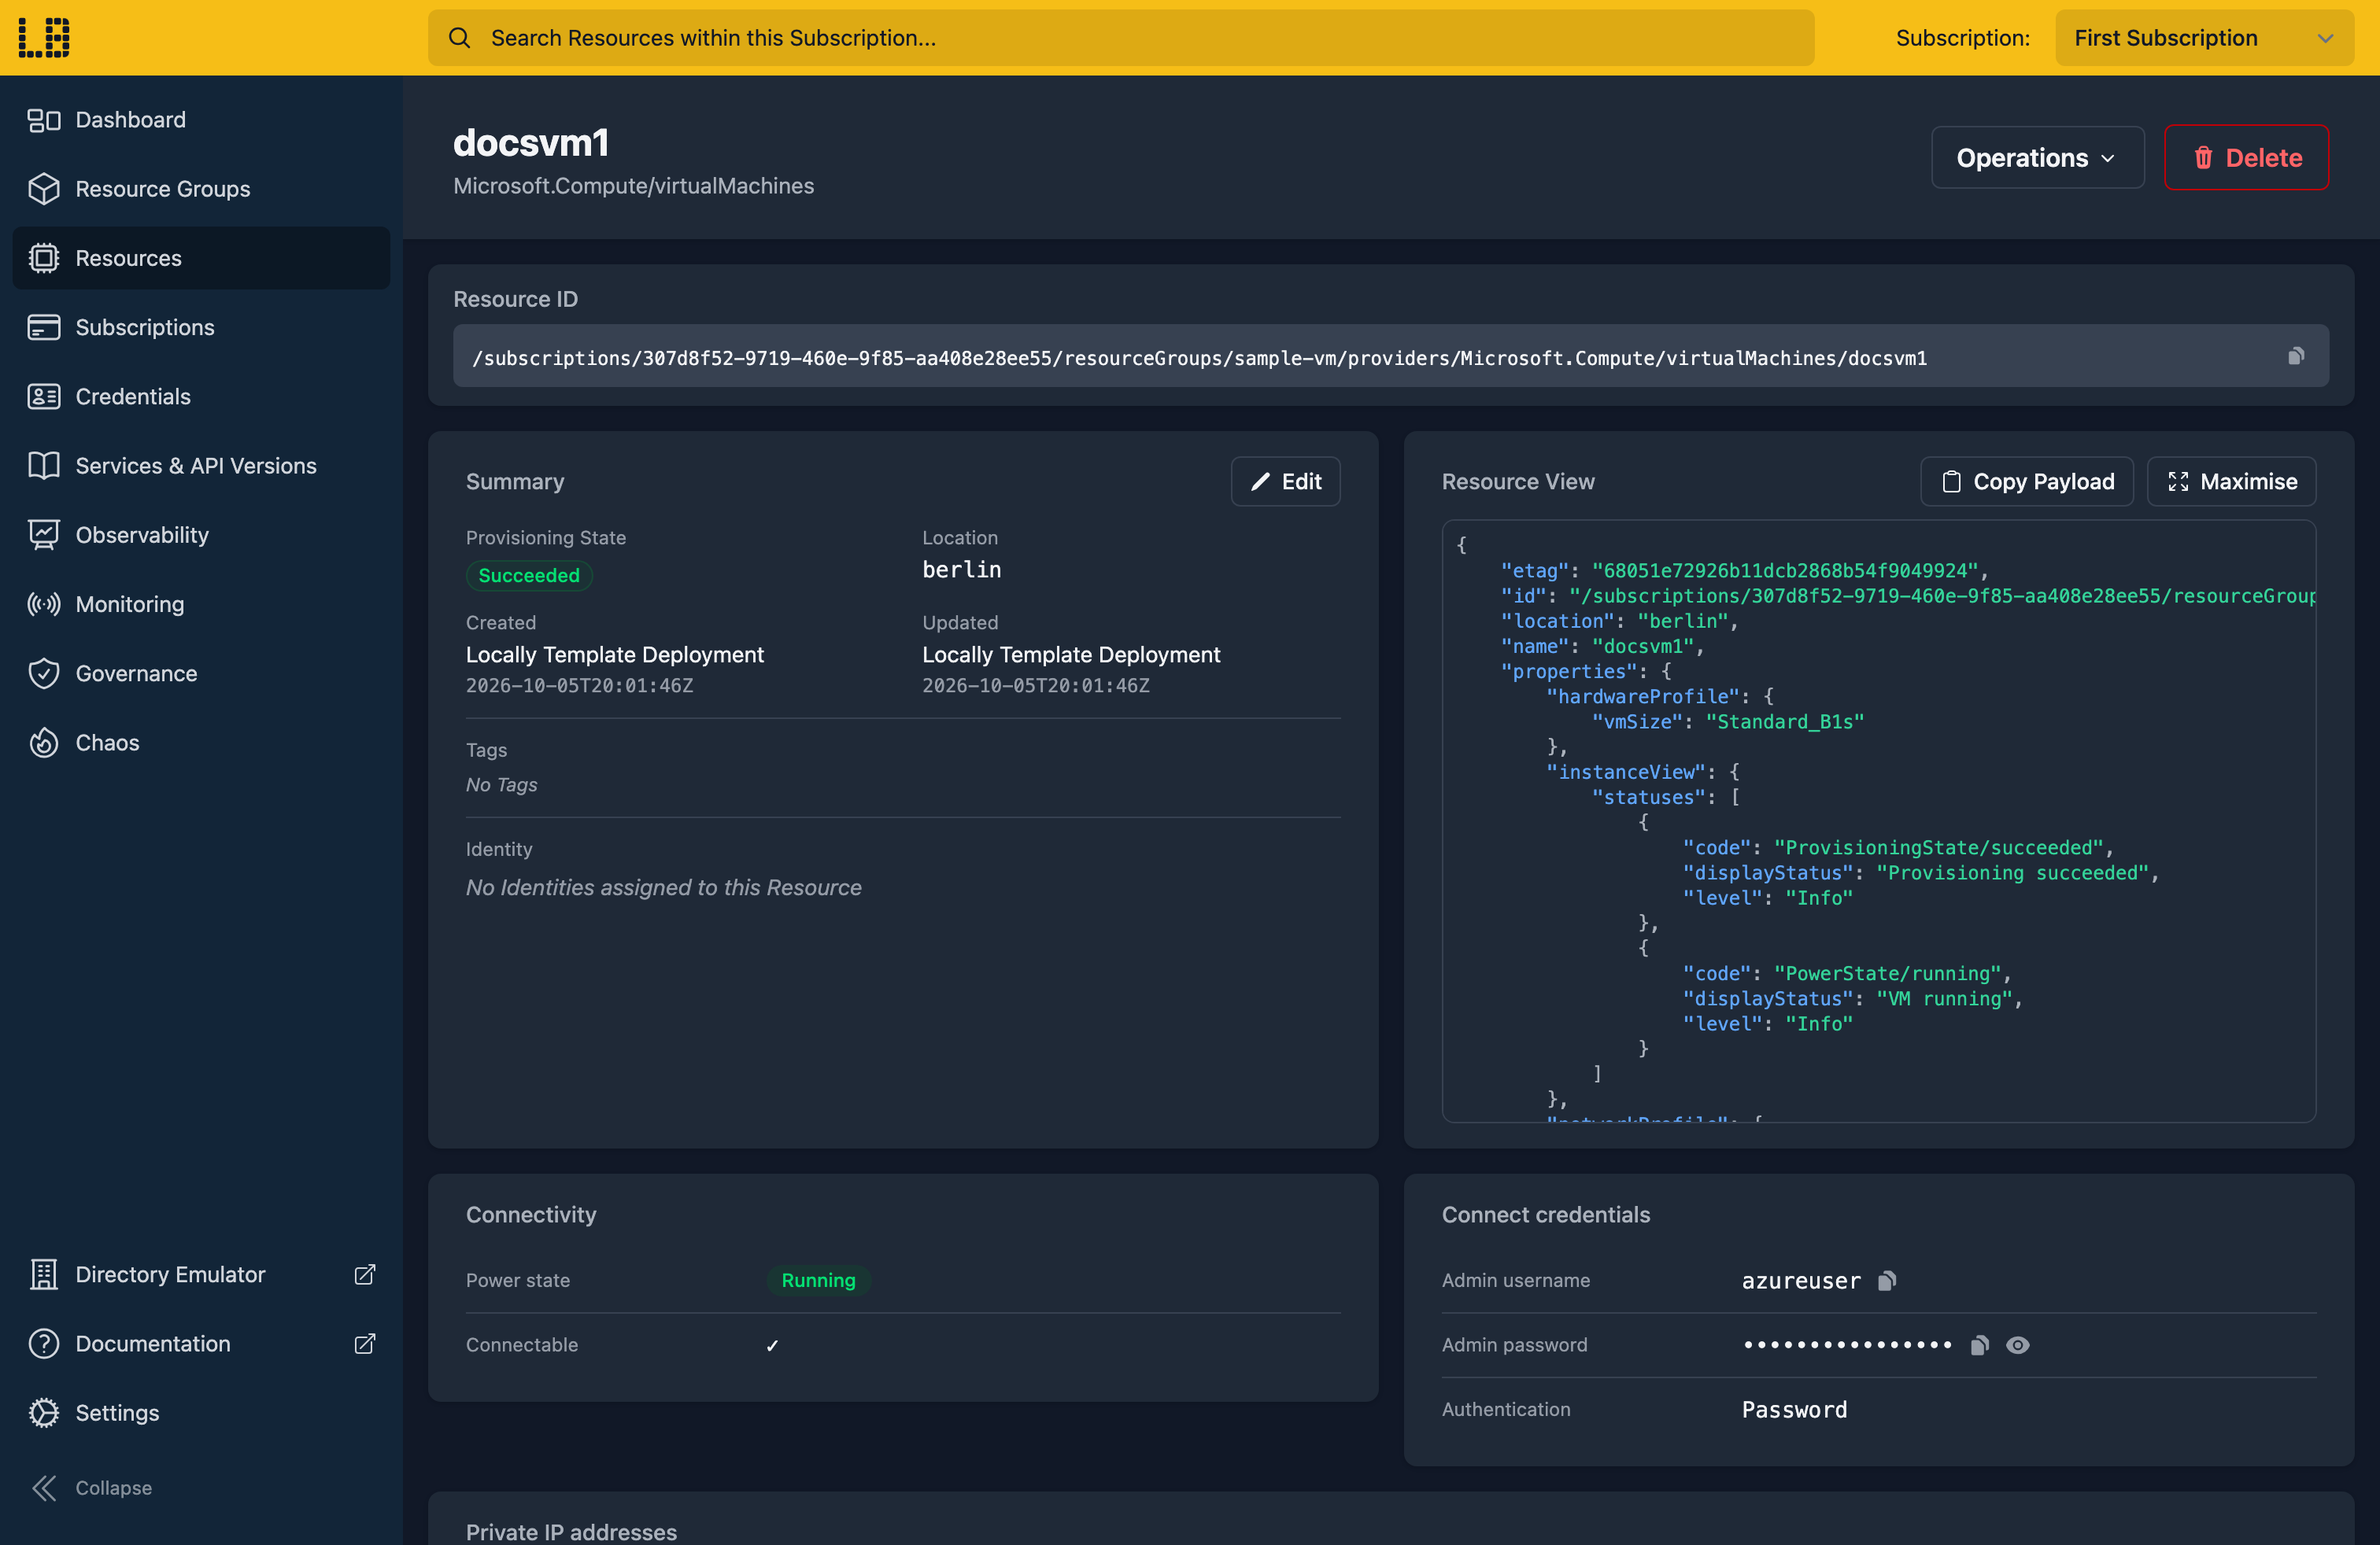Click the Credentials ID card icon
Image resolution: width=2380 pixels, height=1545 pixels.
(x=44, y=396)
